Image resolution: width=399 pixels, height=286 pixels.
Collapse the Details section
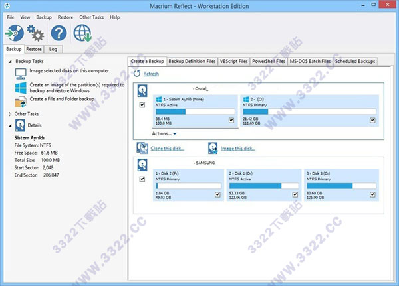tap(10, 125)
